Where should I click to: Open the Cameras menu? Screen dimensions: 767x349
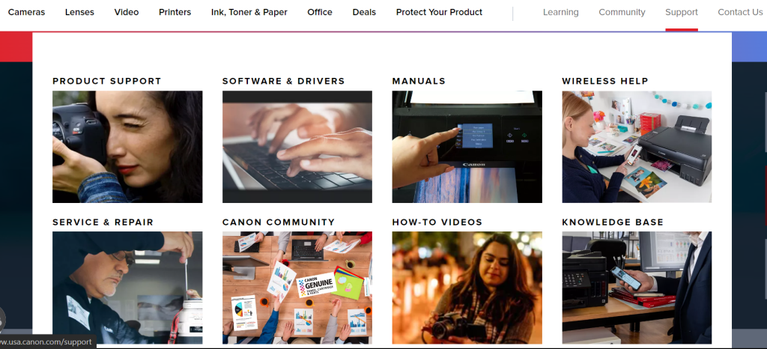[x=26, y=12]
